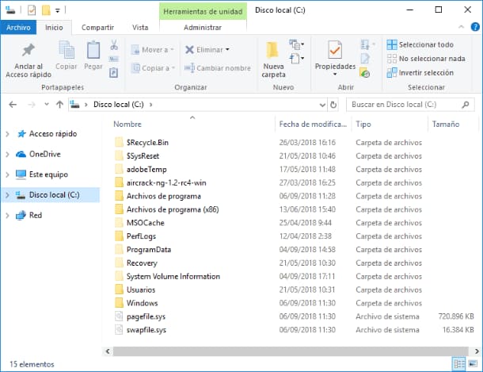
Task: Sort by Tamaño column header
Action: pos(446,124)
